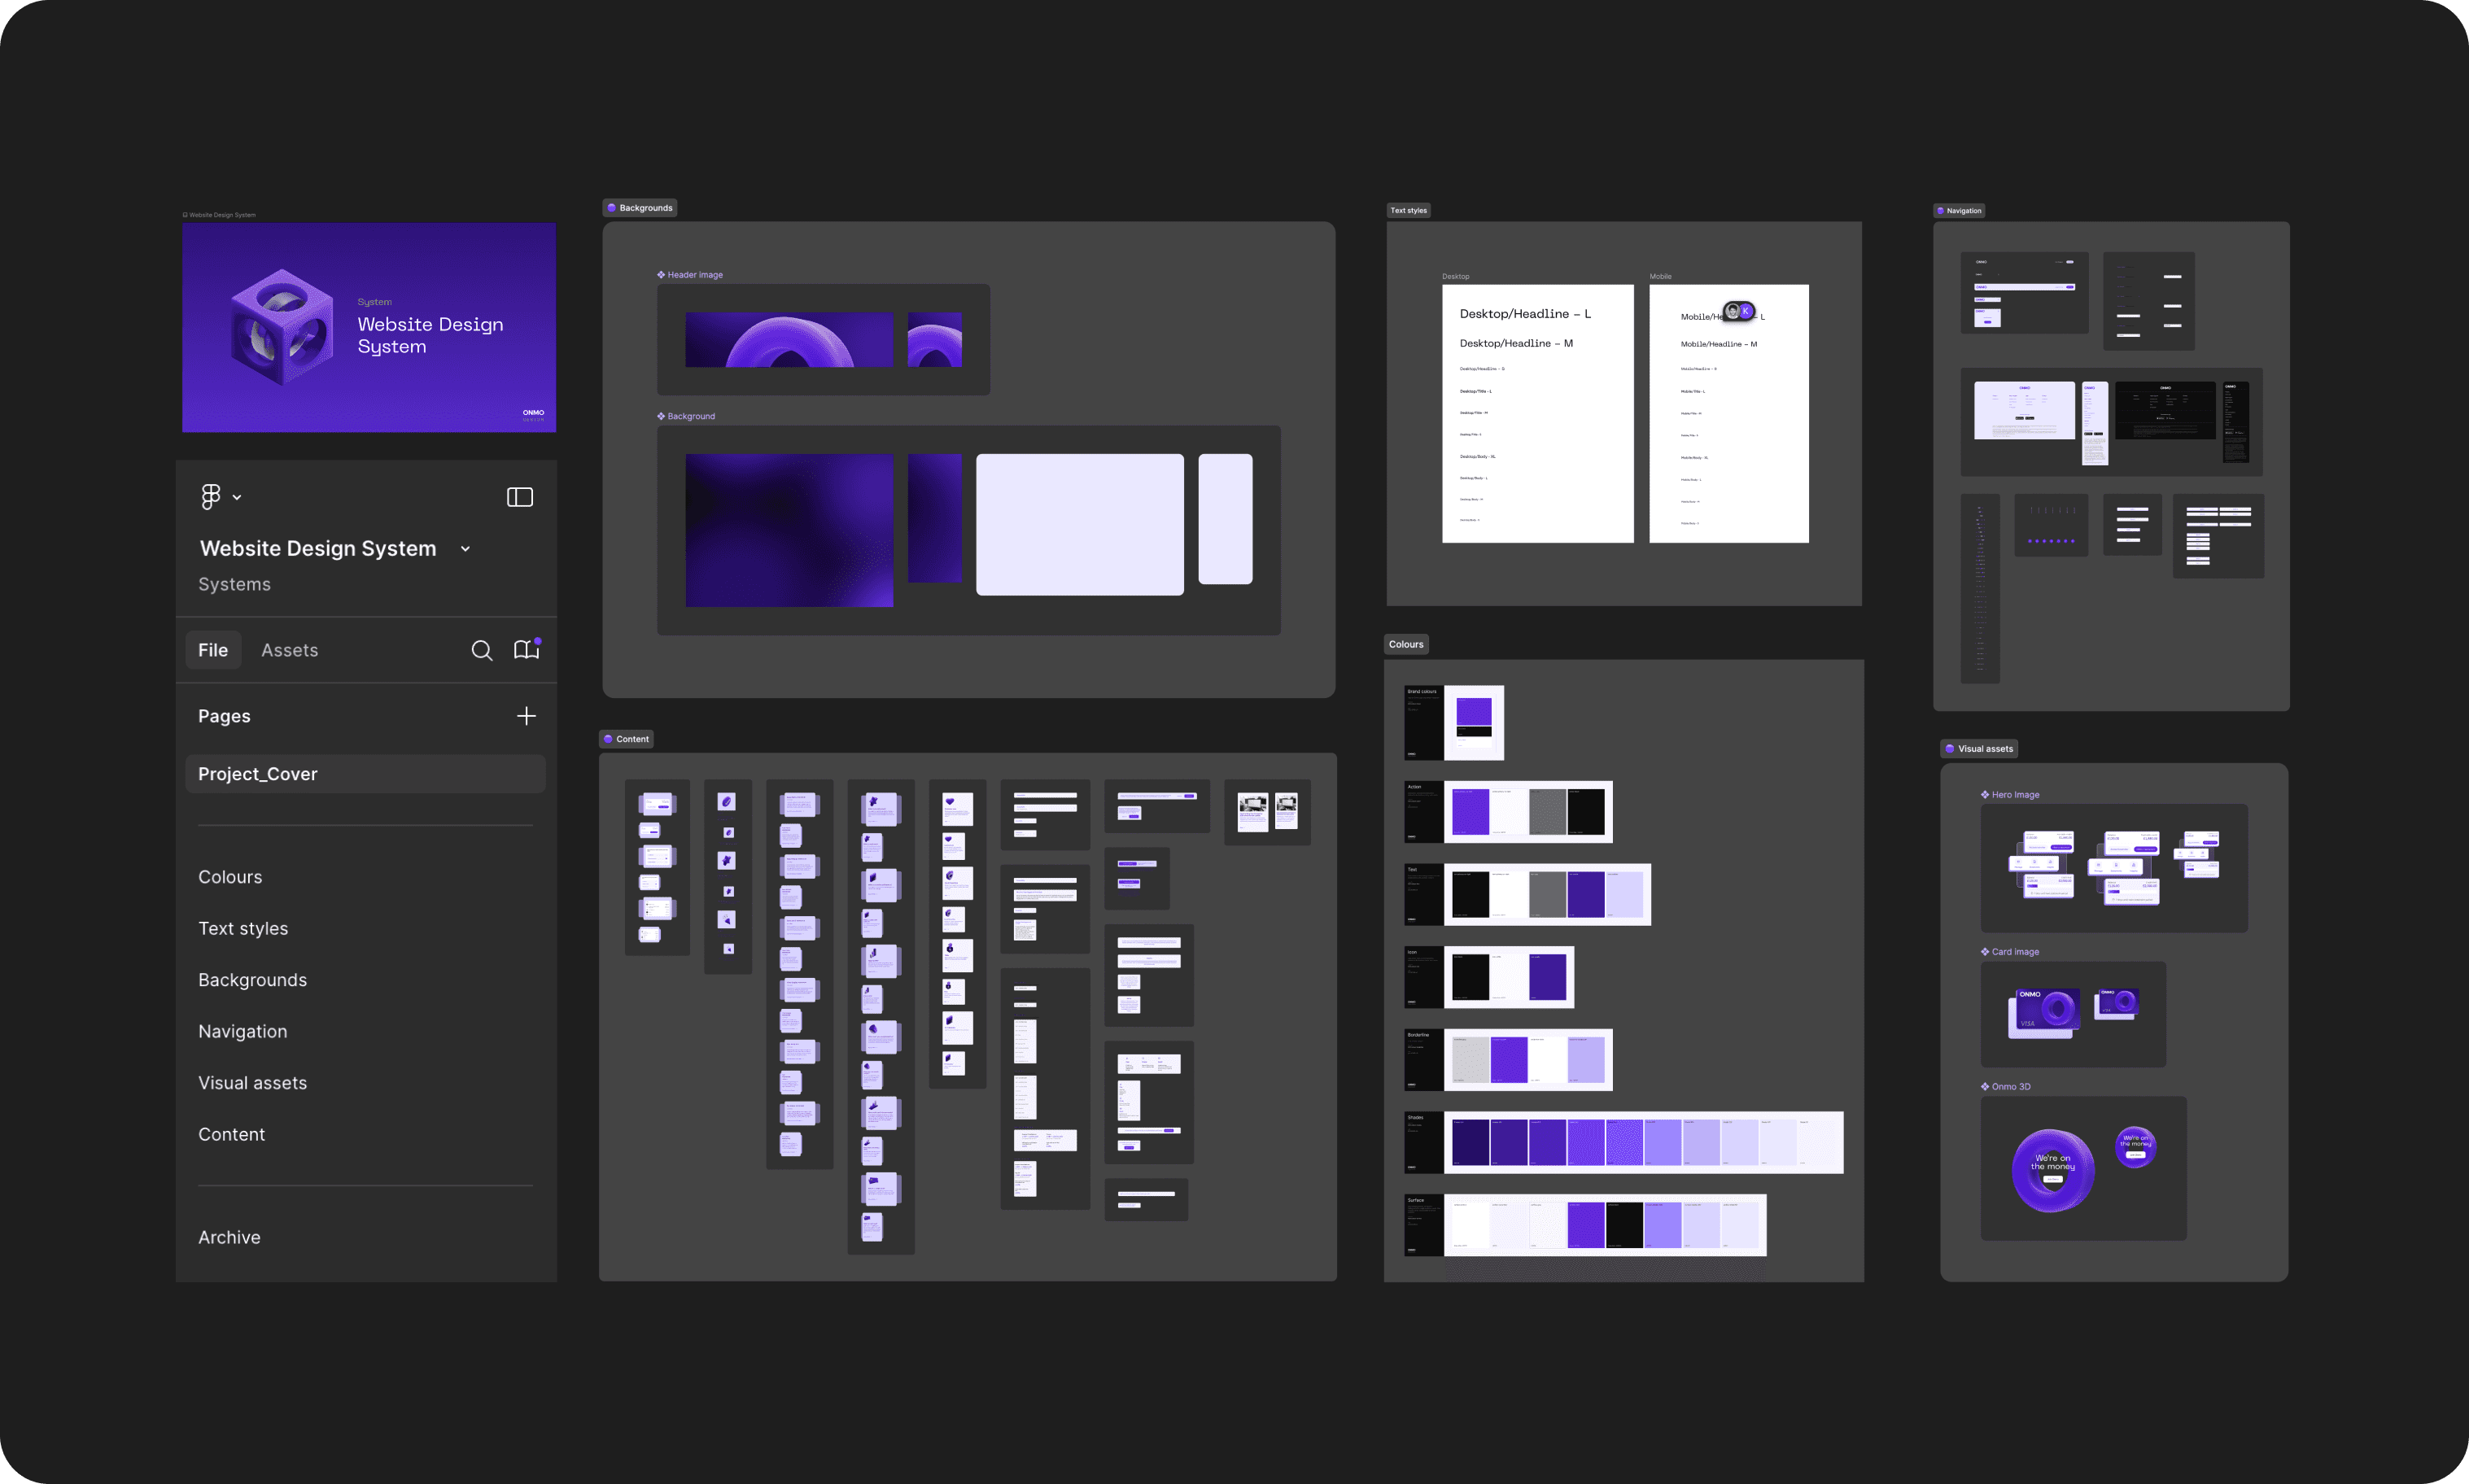Navigate to the Archive page
Viewport: 2469px width, 1484px height.
[229, 1237]
